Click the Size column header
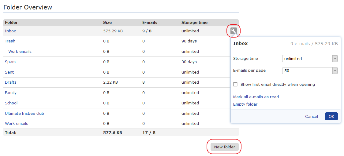The height and width of the screenshot is (156, 344). [107, 23]
